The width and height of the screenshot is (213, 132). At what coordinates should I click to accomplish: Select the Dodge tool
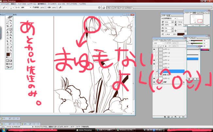click(11, 38)
